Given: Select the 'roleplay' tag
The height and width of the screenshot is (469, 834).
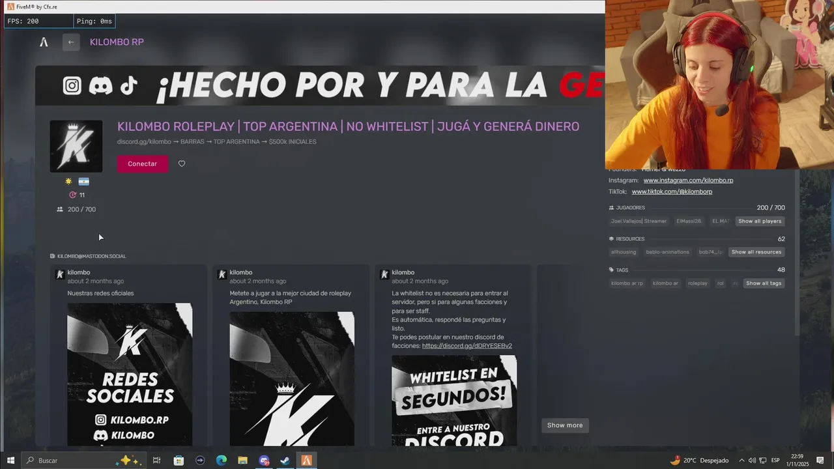Looking at the screenshot, I should pyautogui.click(x=698, y=283).
